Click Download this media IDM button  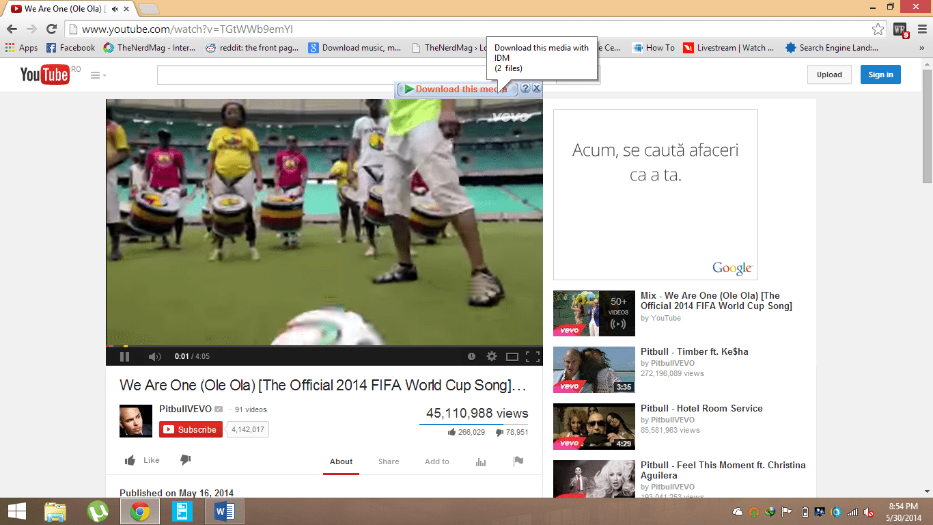[458, 89]
